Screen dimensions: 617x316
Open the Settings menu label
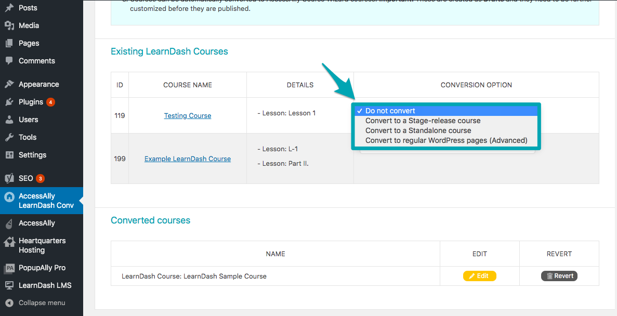click(33, 155)
